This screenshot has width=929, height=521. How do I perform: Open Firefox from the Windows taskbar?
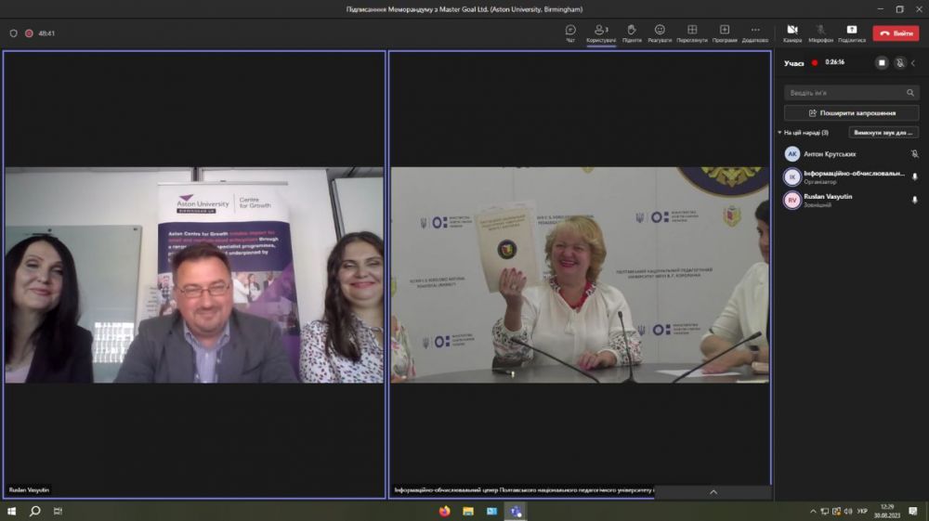point(444,511)
